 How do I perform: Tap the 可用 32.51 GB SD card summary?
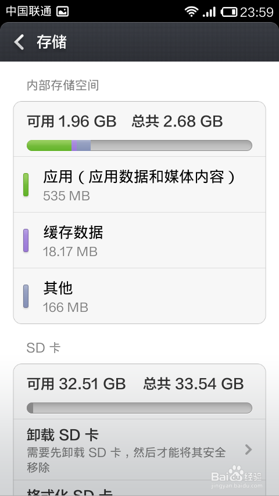(76, 384)
